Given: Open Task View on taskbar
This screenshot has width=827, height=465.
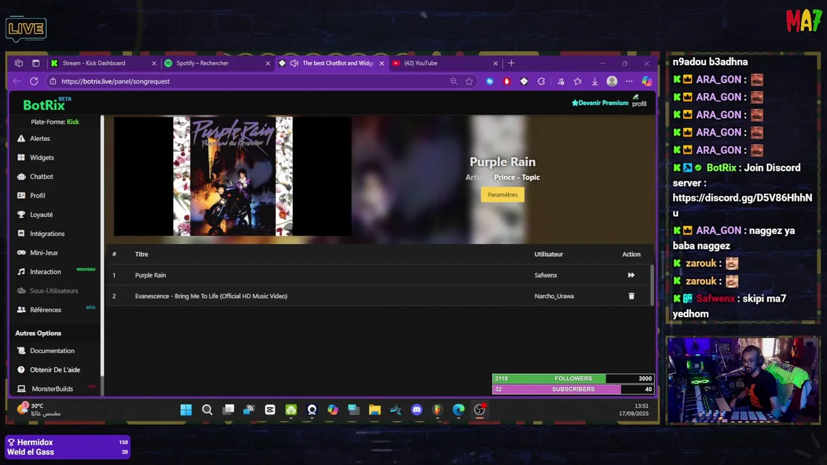Looking at the screenshot, I should (x=228, y=410).
